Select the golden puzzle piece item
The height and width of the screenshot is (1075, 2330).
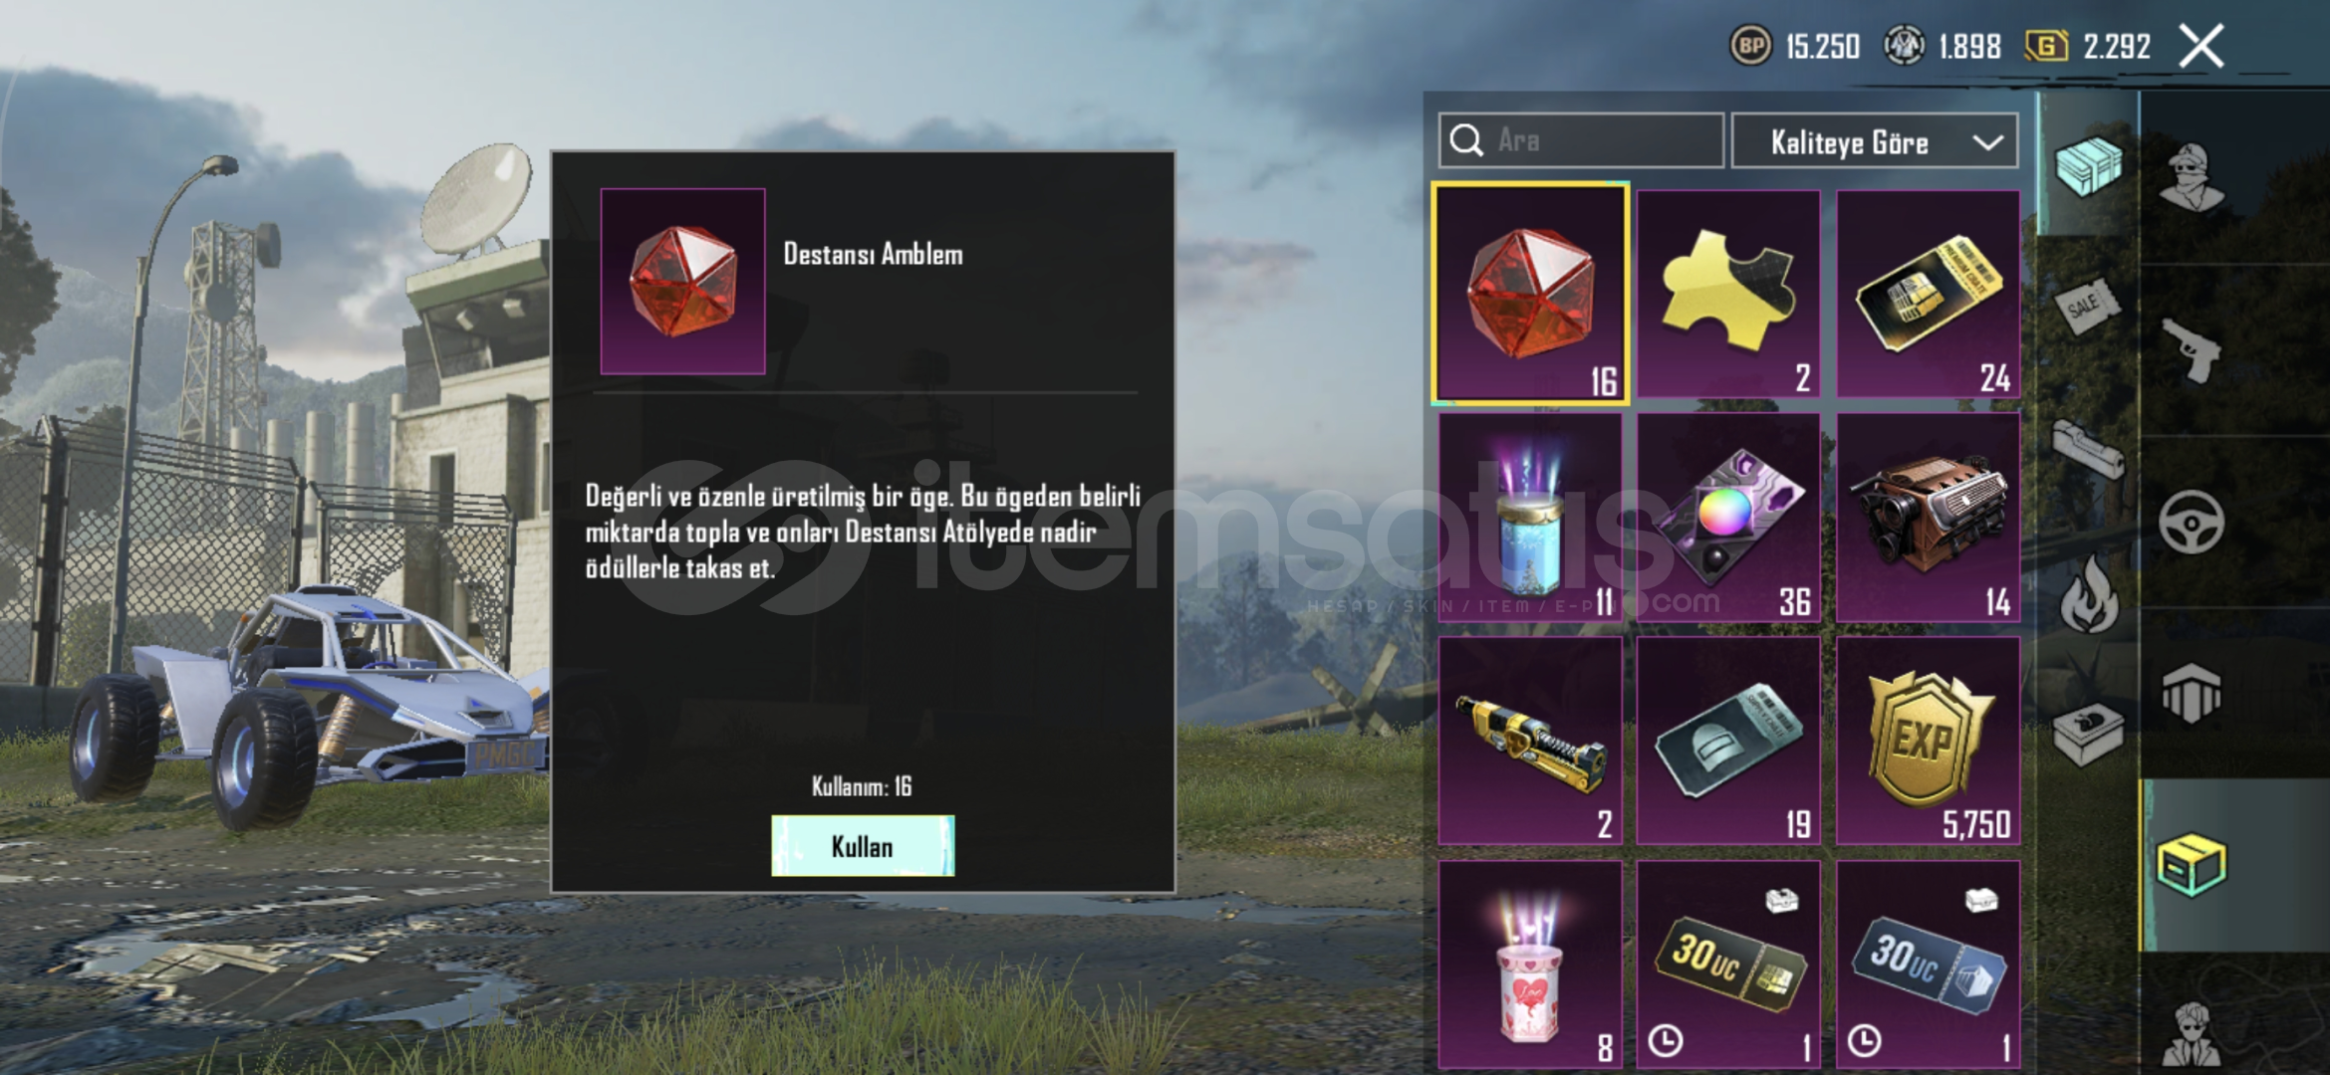point(1728,295)
